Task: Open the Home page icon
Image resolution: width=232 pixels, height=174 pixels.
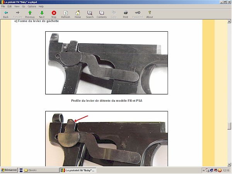Action: coord(78,14)
